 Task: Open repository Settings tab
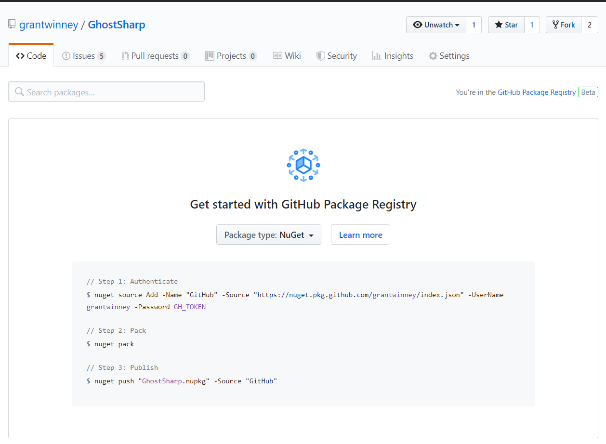click(x=449, y=56)
